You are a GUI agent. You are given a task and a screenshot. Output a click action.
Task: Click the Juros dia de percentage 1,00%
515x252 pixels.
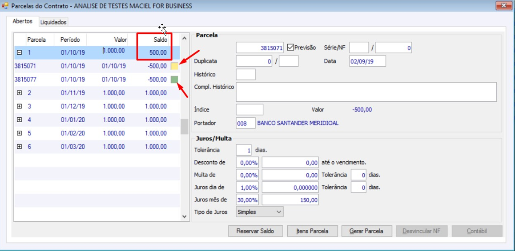coord(247,188)
